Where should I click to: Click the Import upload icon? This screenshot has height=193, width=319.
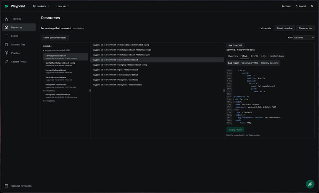[296, 6]
